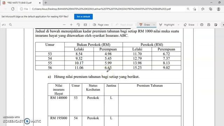Click table cell value 5.45
The width and height of the screenshot is (224, 126).
tap(108, 58)
